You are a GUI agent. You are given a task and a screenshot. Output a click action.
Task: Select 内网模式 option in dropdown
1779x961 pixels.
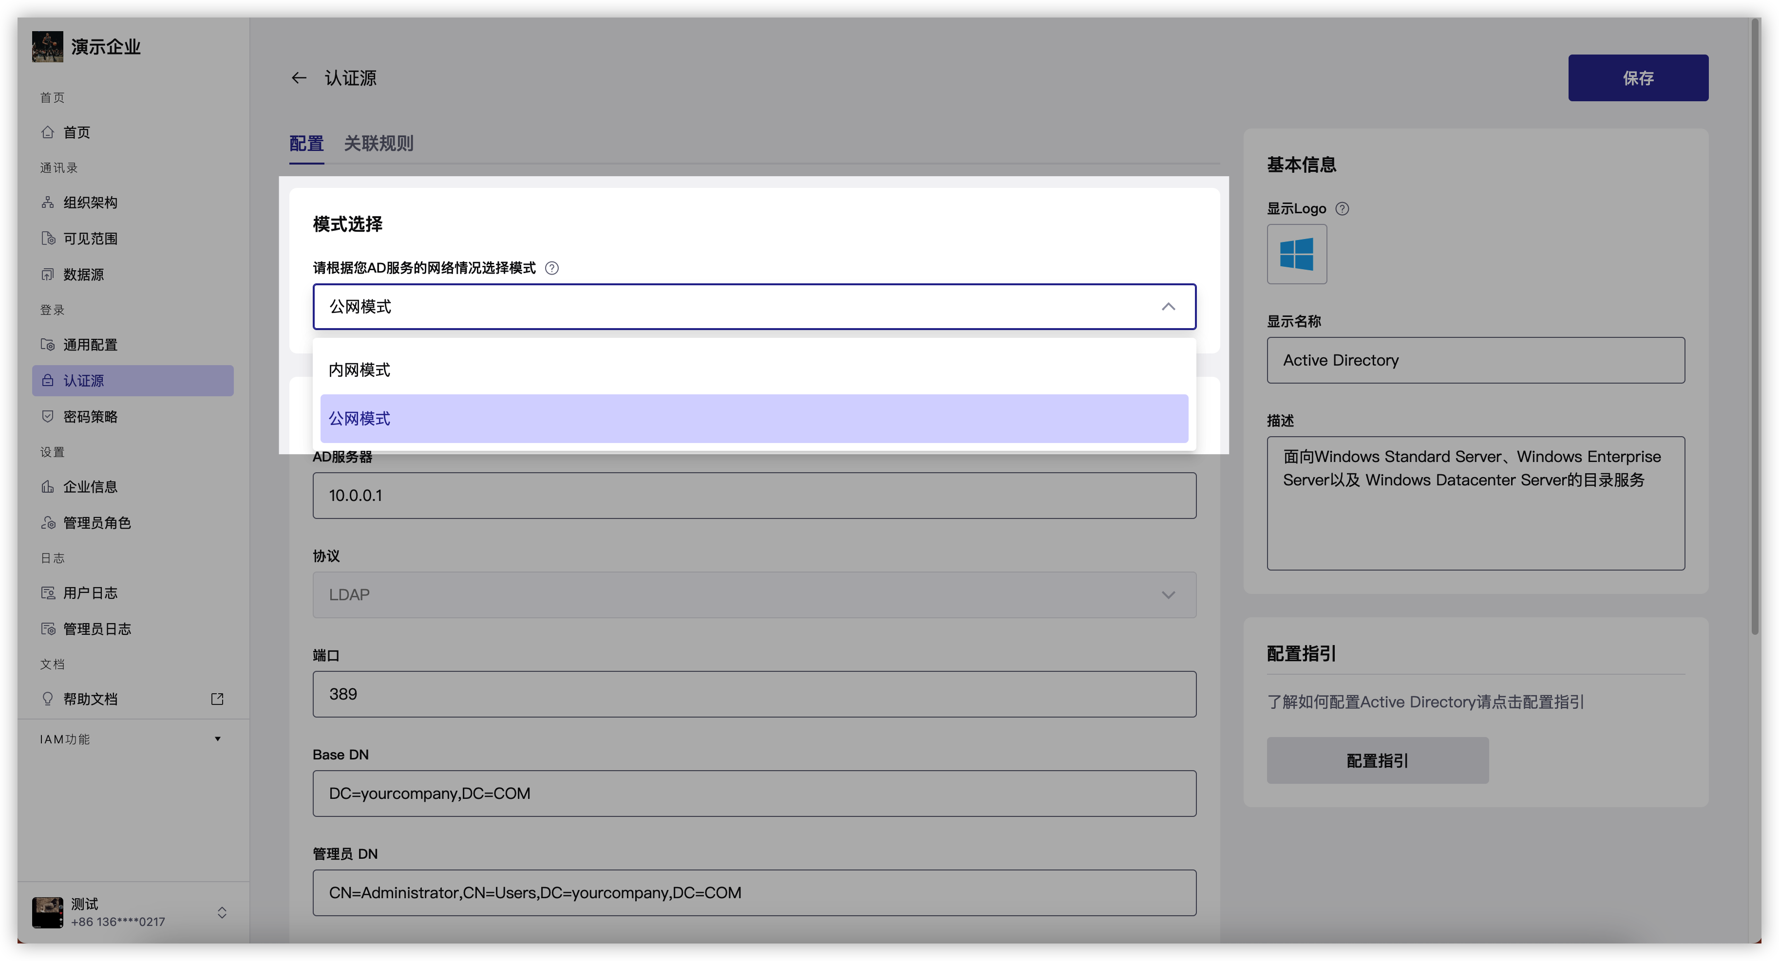[754, 370]
